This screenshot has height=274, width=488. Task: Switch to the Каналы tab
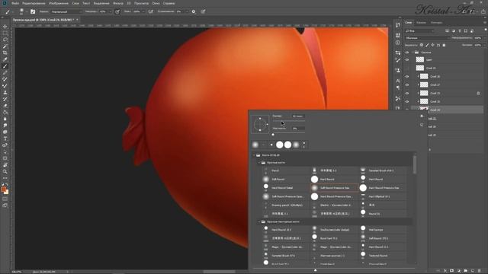pyautogui.click(x=421, y=23)
